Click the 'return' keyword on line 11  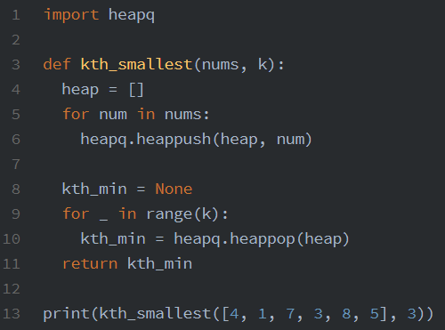pos(90,264)
